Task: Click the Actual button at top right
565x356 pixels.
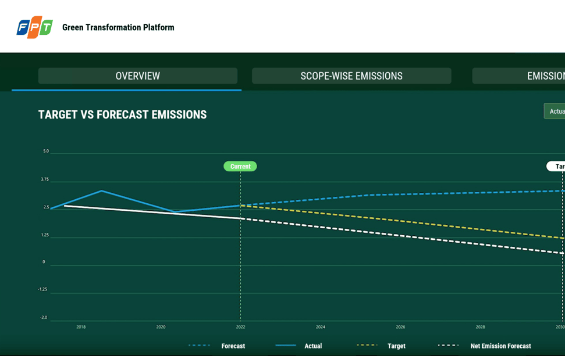Action: click(555, 111)
